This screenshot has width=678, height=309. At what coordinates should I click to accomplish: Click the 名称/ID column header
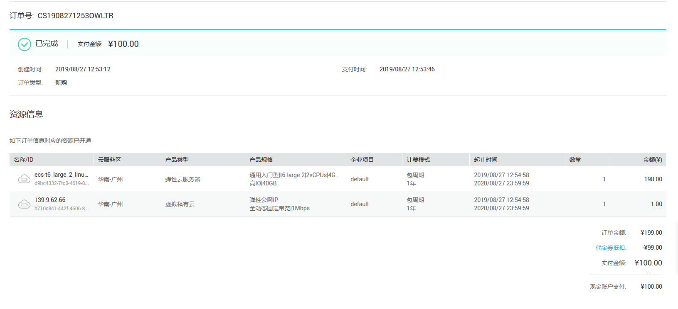click(24, 160)
